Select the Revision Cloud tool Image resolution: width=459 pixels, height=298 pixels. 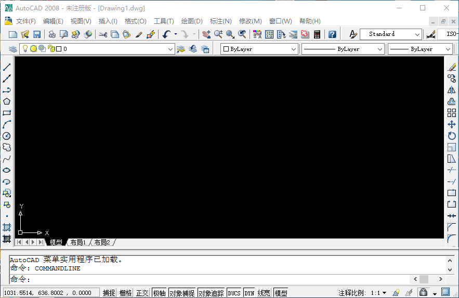point(7,147)
